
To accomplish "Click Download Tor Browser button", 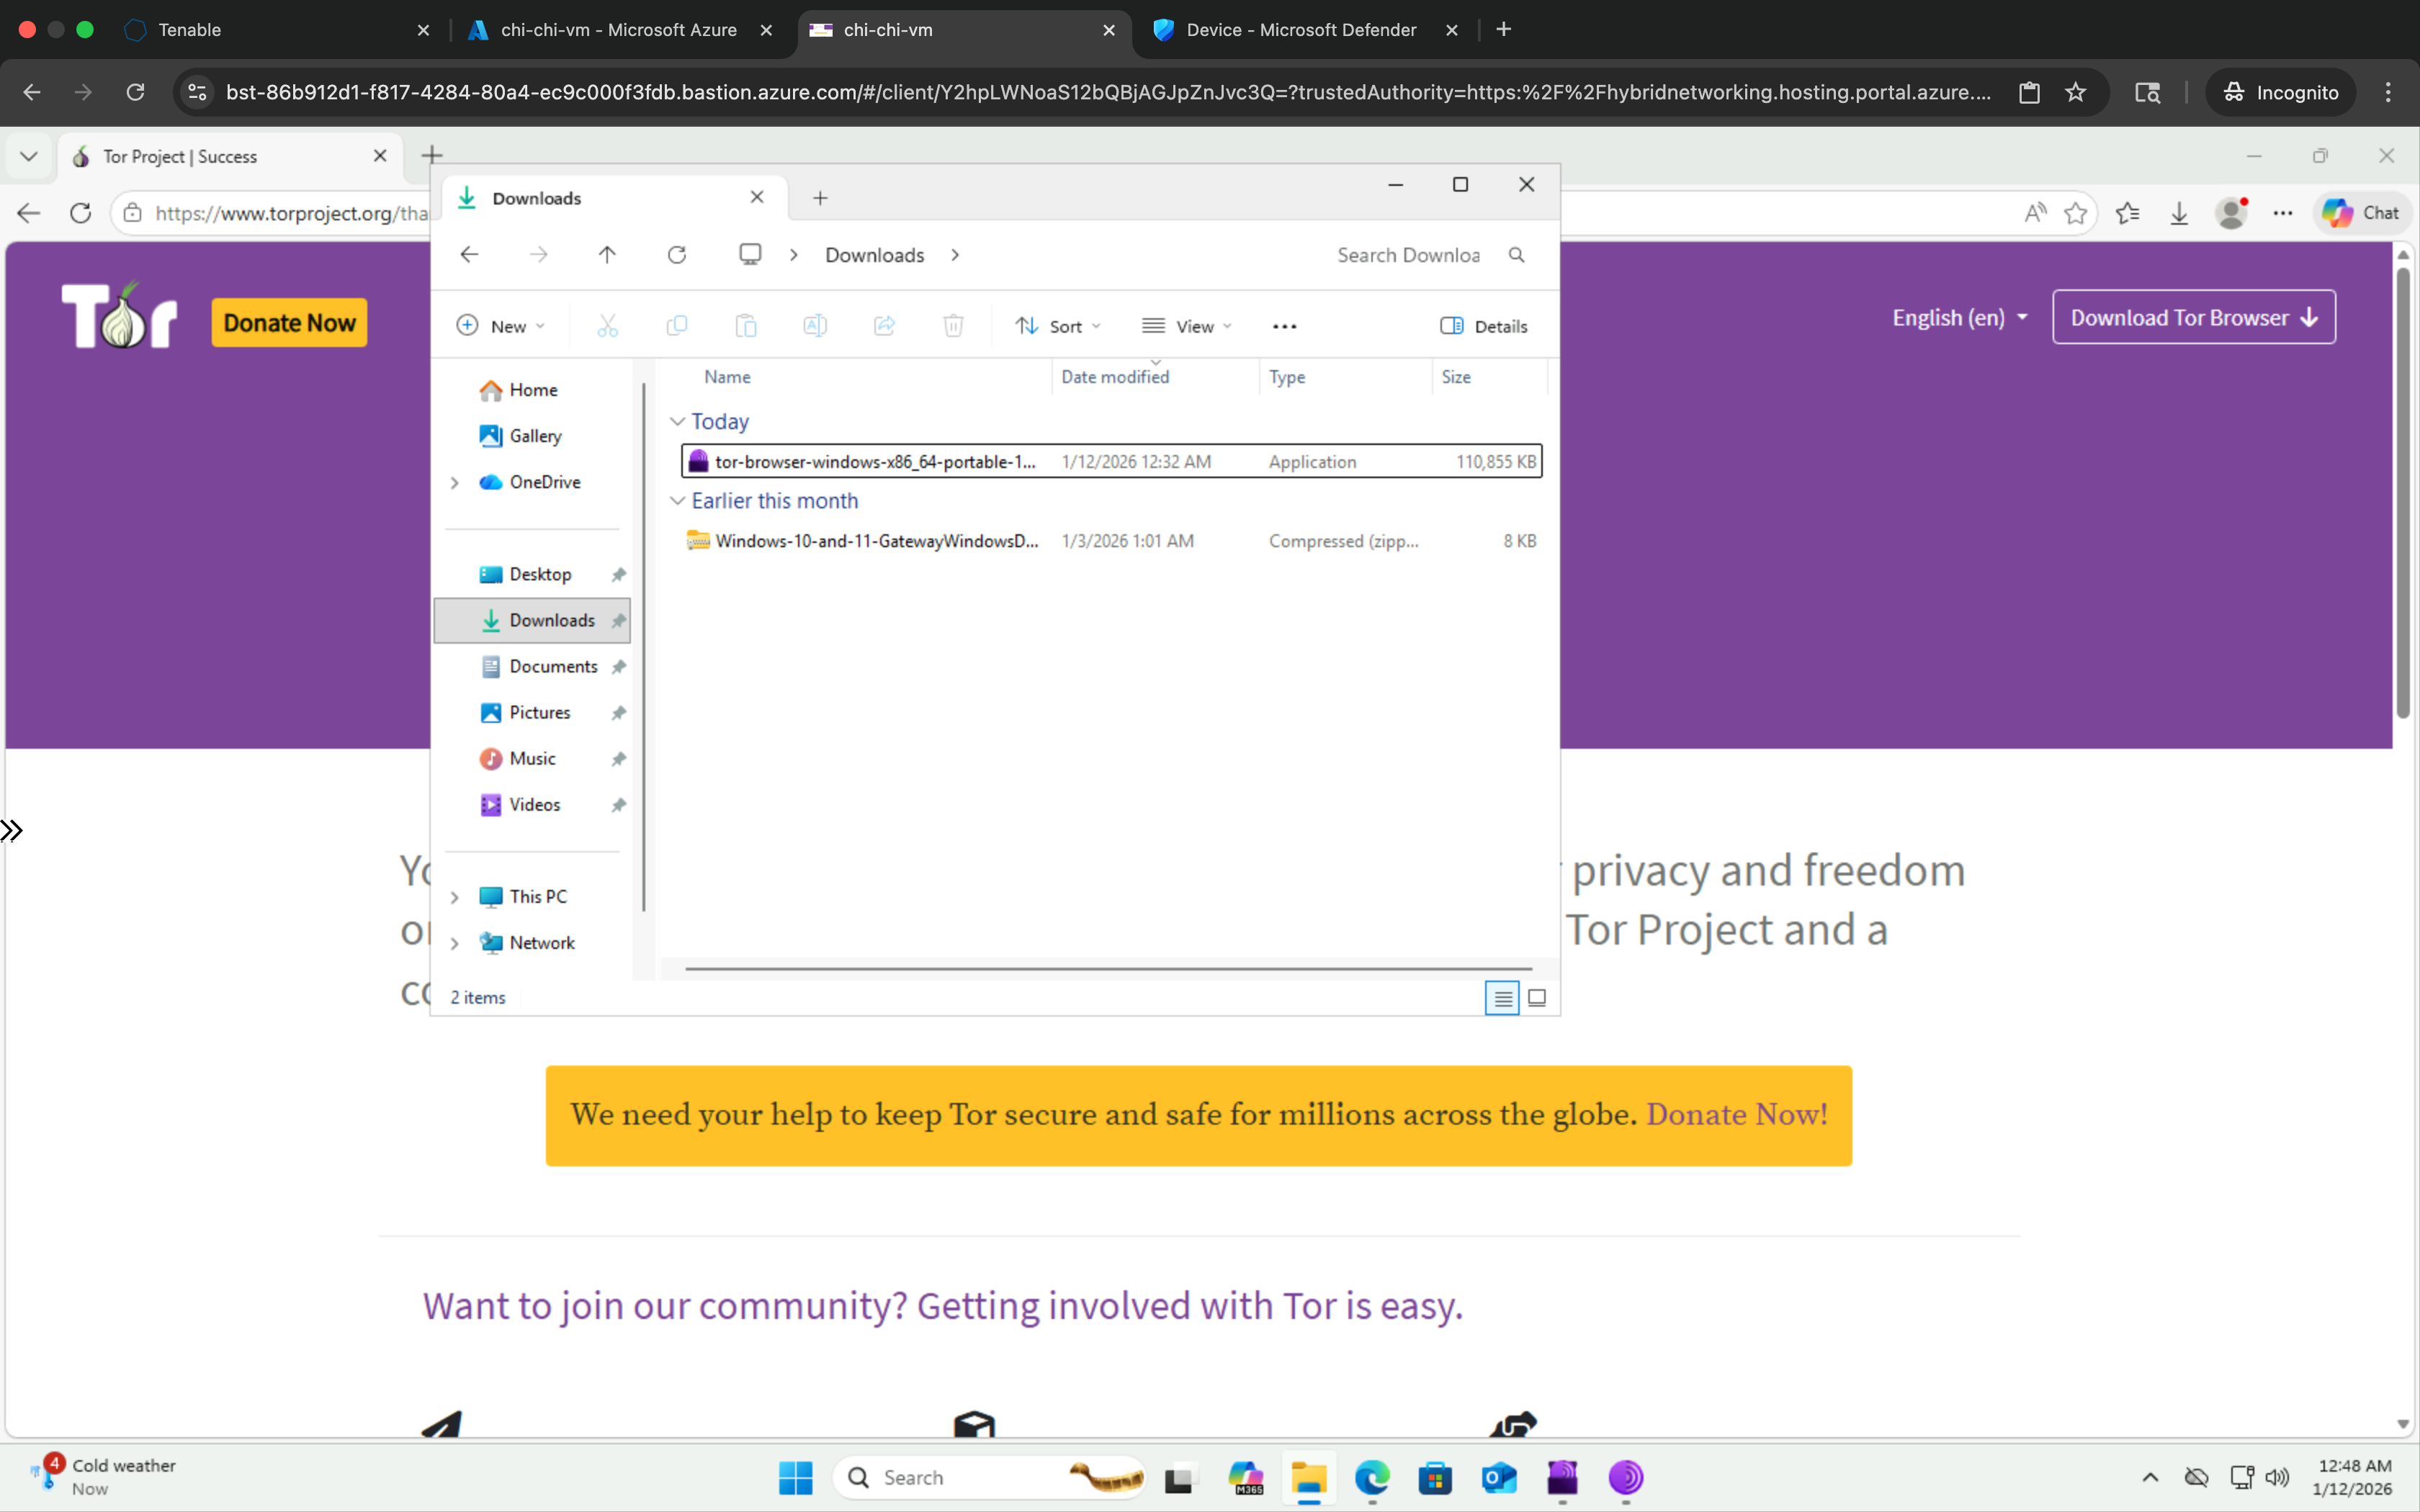I will 2194,317.
